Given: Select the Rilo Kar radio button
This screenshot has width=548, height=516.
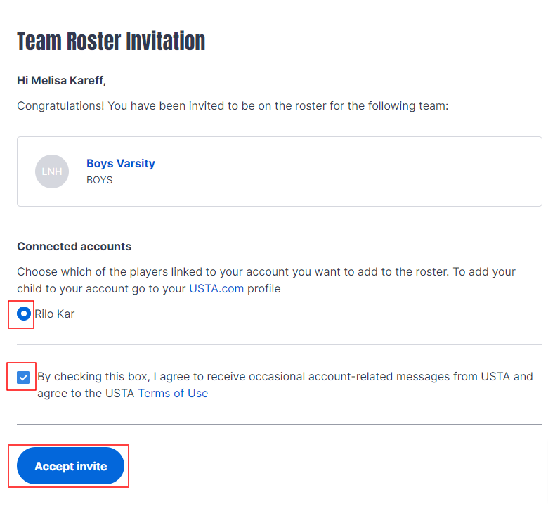Looking at the screenshot, I should coord(24,314).
